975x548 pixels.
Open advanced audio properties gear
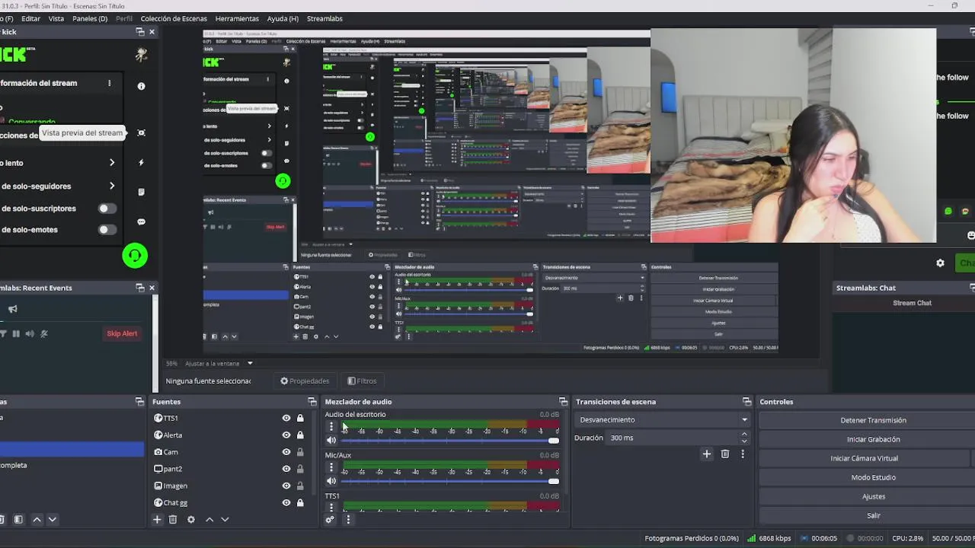click(x=330, y=519)
